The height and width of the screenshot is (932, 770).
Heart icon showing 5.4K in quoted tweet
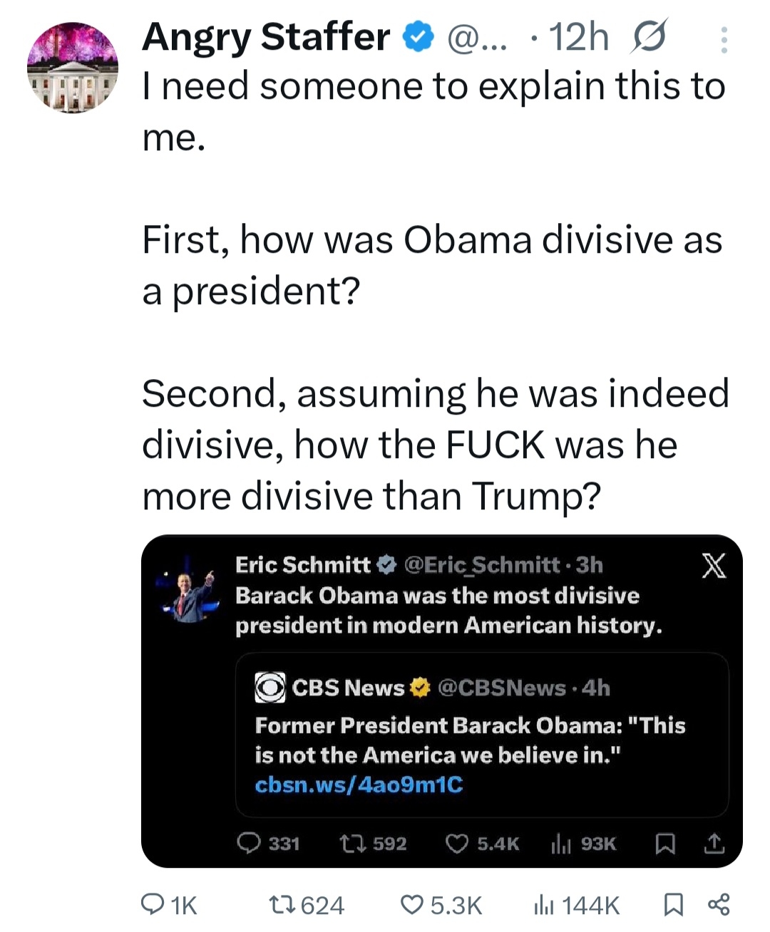(x=456, y=844)
